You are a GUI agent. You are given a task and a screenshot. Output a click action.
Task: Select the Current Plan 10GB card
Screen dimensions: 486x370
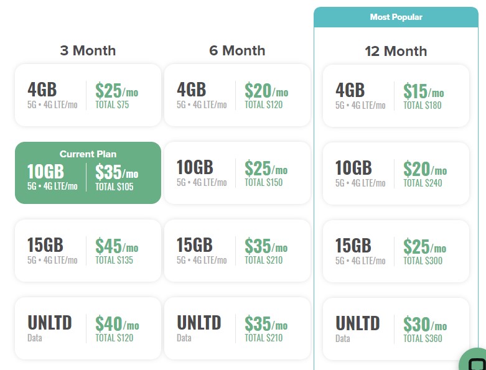point(88,173)
